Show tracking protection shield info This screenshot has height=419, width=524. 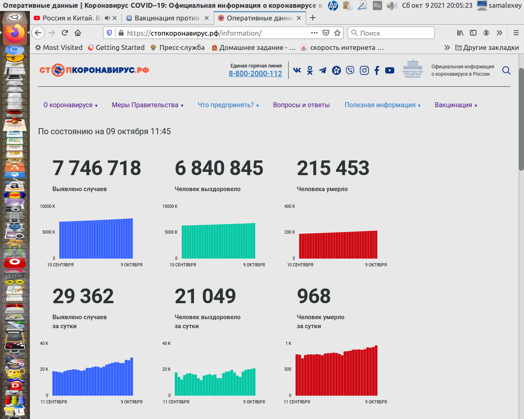109,33
